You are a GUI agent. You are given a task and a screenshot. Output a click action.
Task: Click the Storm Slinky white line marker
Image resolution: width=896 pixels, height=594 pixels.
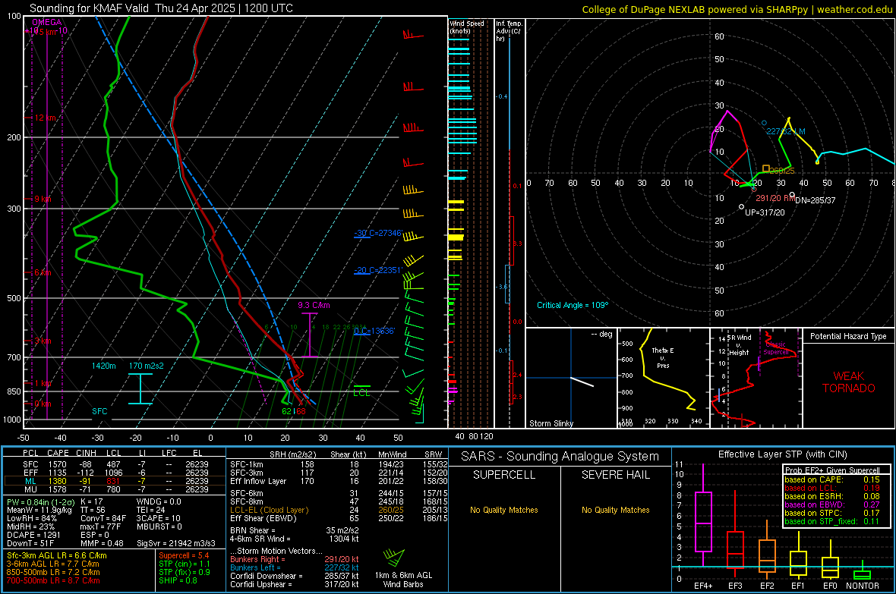(582, 382)
